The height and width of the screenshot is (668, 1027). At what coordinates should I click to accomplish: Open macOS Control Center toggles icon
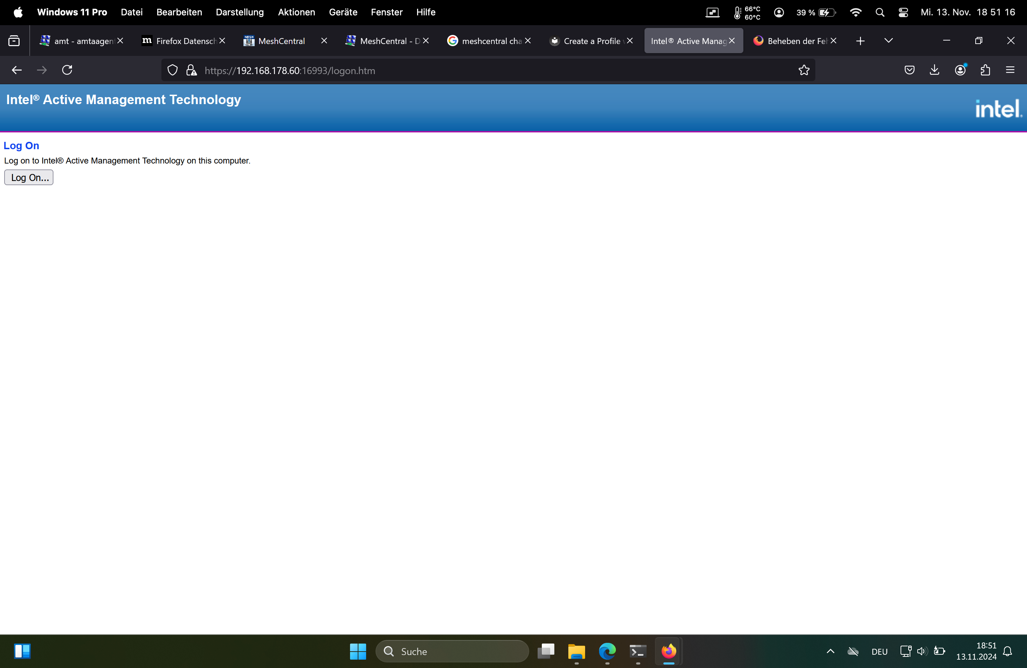point(903,12)
